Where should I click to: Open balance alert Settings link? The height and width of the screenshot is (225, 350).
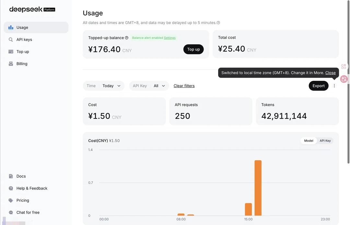click(x=169, y=38)
